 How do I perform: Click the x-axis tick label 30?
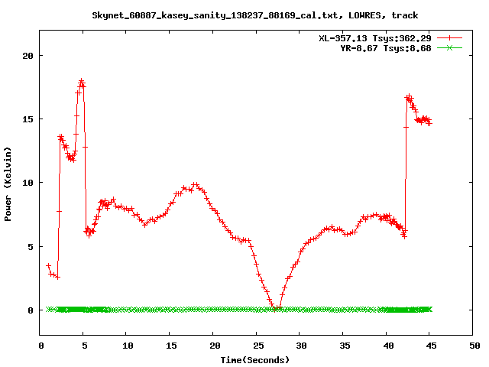[301, 346]
